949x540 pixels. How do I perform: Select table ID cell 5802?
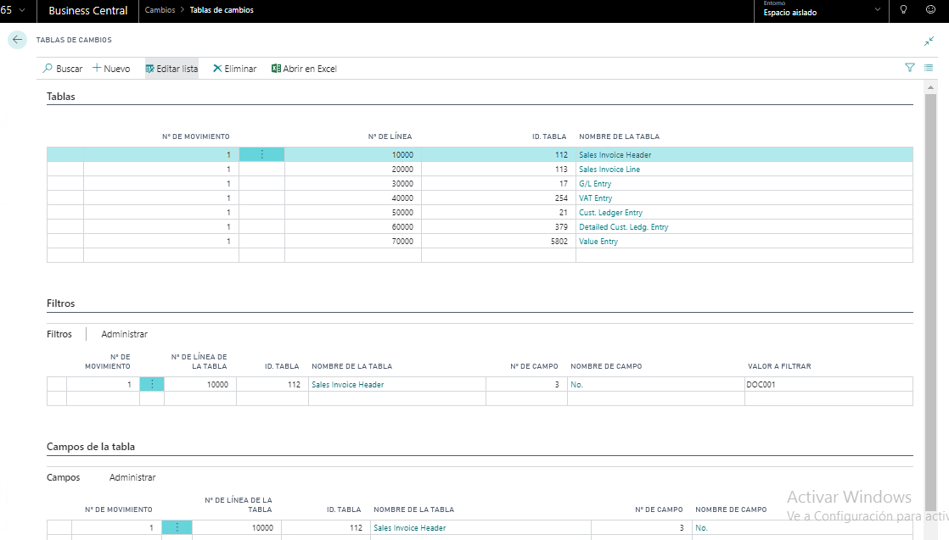(x=498, y=242)
